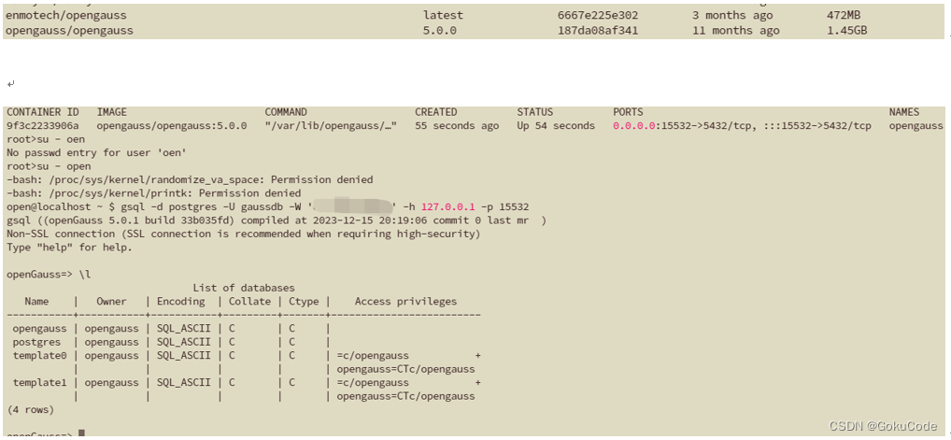The height and width of the screenshot is (440, 951).
Task: Click the 'root>su - oen' command line
Action: click(46, 139)
